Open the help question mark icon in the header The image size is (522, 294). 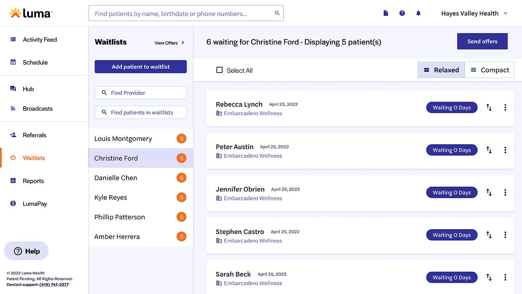tap(402, 13)
